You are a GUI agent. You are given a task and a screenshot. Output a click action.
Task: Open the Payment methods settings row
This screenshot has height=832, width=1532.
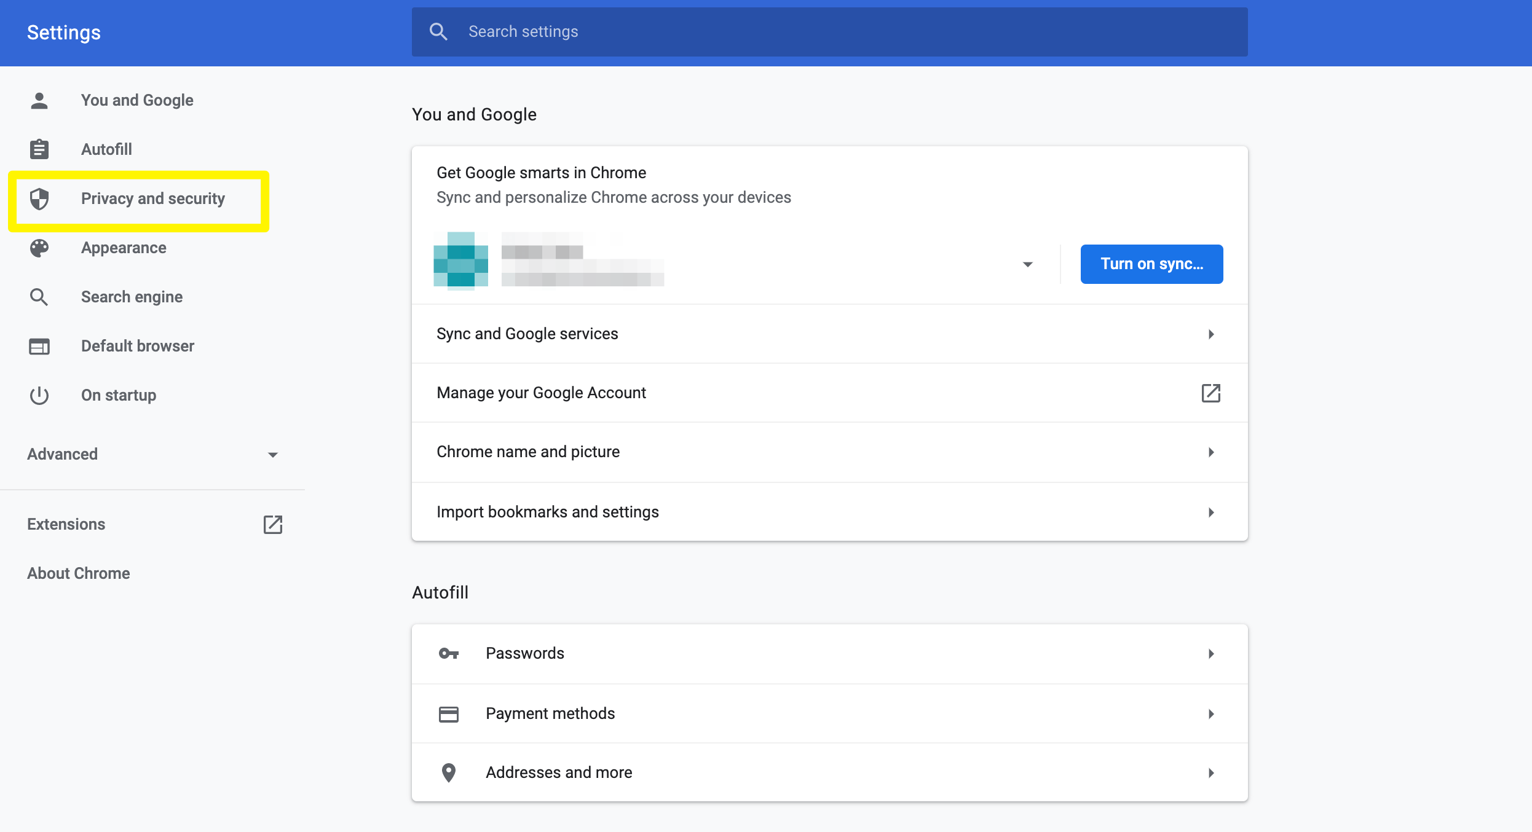click(x=829, y=712)
